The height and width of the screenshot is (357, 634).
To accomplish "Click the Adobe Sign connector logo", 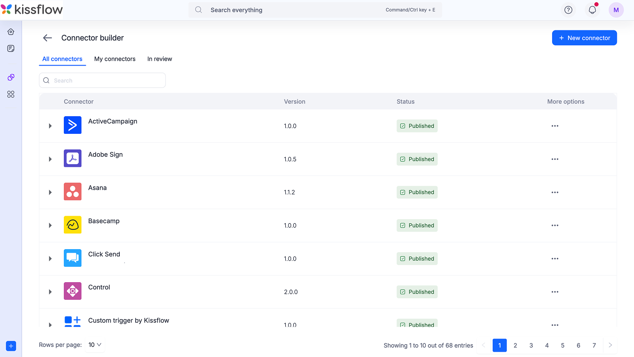I will click(73, 158).
